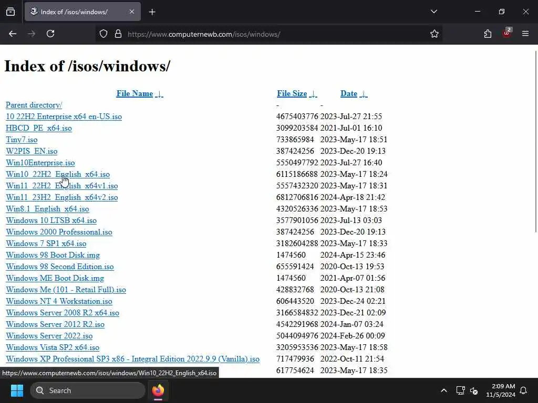Viewport: 538px width, 403px height.
Task: Select the Index of /isos/windows/ tab
Action: click(x=82, y=12)
